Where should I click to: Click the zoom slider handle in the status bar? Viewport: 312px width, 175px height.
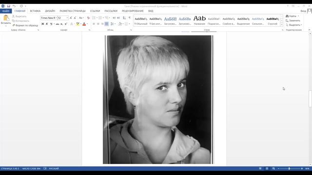click(289, 169)
